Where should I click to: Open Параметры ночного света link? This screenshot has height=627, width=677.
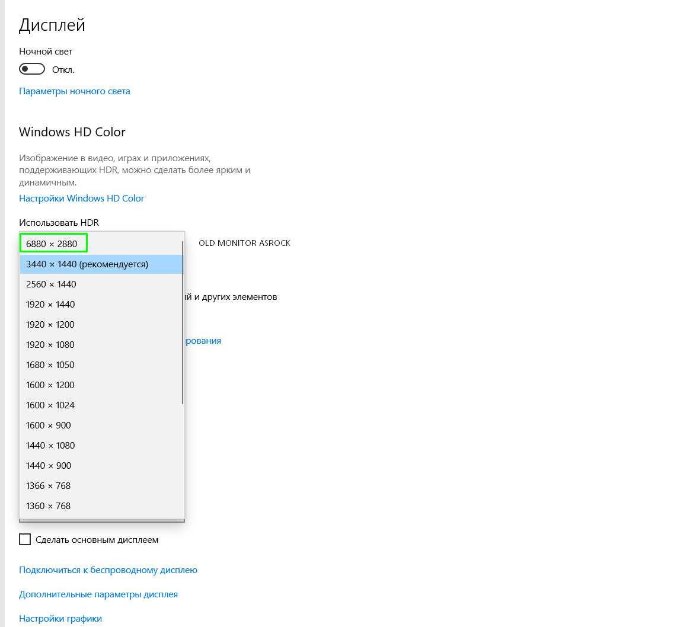tap(75, 91)
